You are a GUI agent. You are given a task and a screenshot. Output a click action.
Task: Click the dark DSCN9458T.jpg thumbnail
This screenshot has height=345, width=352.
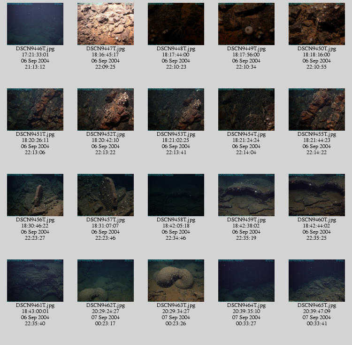pyautogui.click(x=176, y=195)
